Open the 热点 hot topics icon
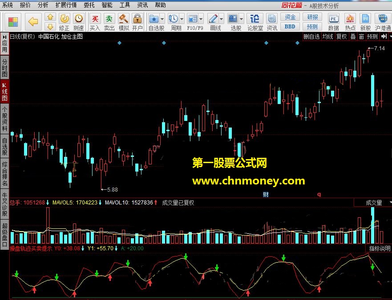 coord(350,22)
